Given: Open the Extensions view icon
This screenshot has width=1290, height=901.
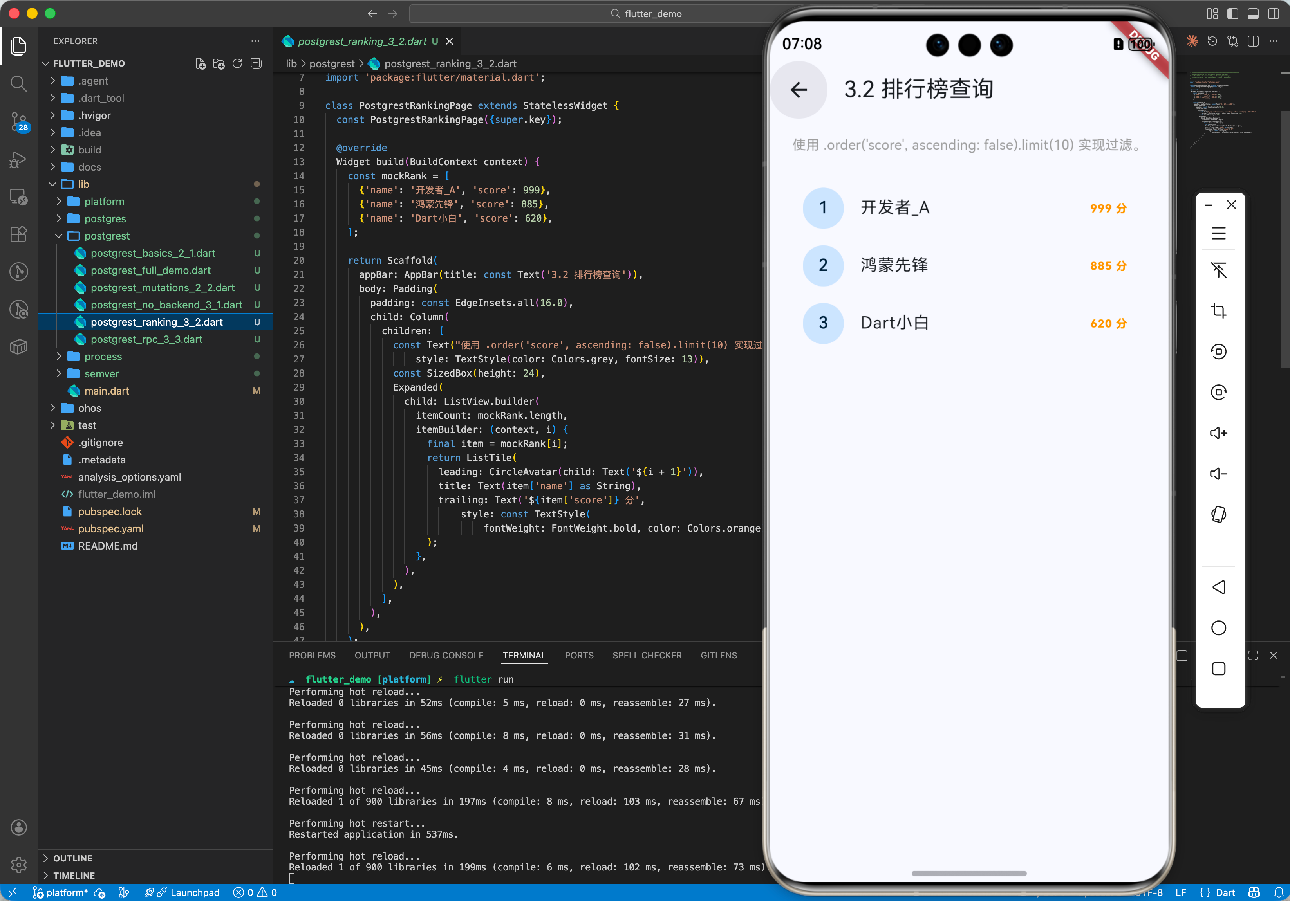Looking at the screenshot, I should click(x=18, y=234).
